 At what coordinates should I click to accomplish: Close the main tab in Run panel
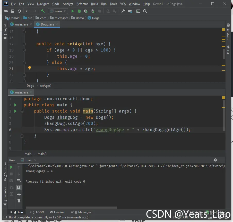(x=35, y=160)
